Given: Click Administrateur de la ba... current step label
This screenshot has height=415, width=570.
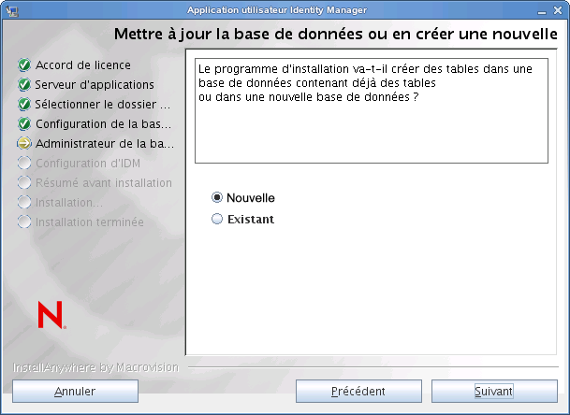Looking at the screenshot, I should (x=105, y=143).
